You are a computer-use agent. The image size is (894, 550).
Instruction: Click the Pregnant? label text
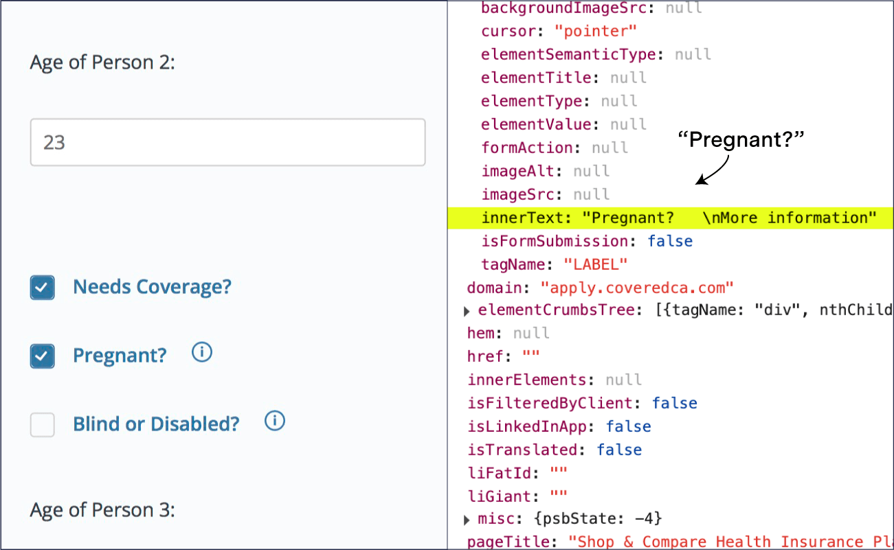119,356
